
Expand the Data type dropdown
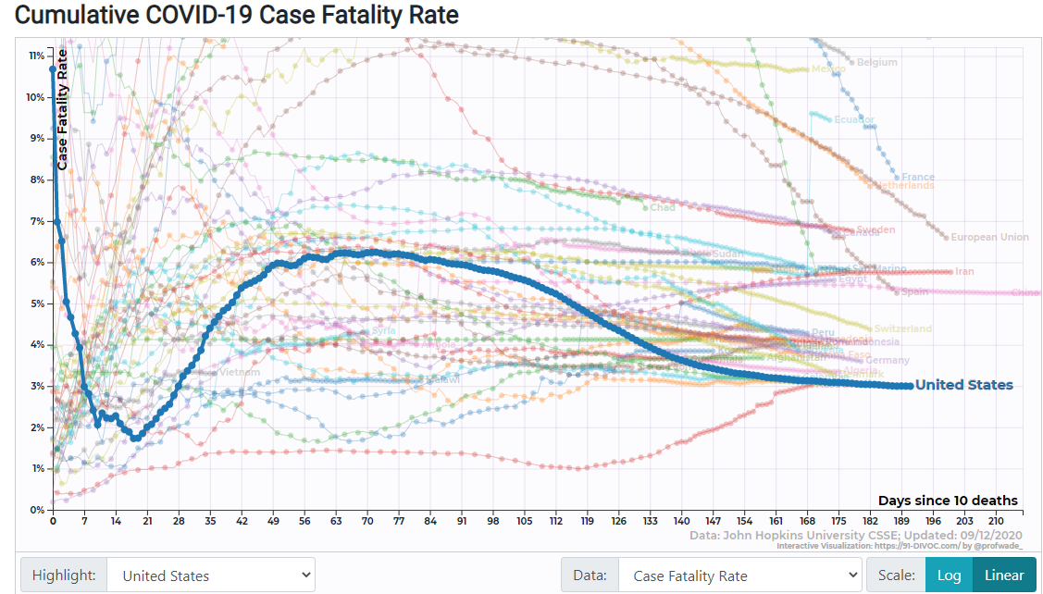pyautogui.click(x=739, y=575)
